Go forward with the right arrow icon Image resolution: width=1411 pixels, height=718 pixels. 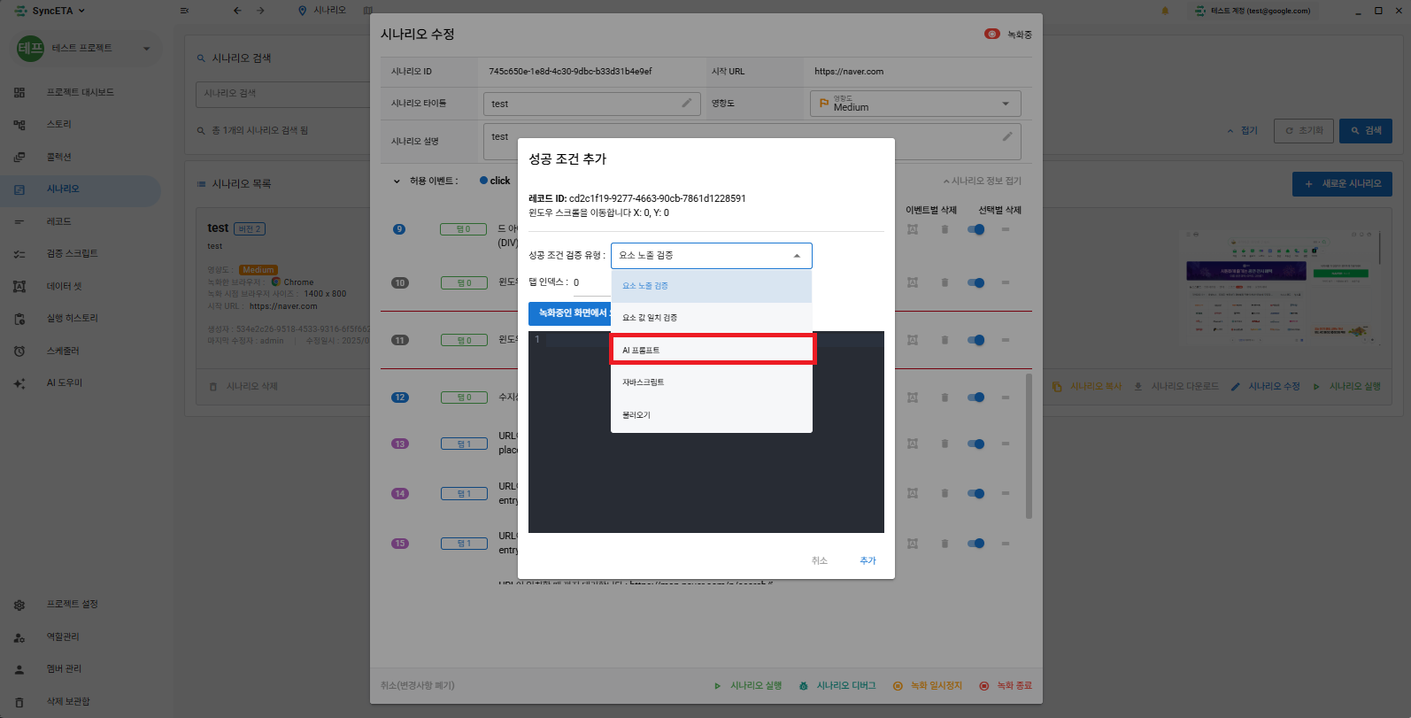click(260, 11)
